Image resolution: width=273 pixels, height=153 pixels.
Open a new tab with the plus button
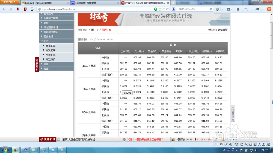click(173, 3)
